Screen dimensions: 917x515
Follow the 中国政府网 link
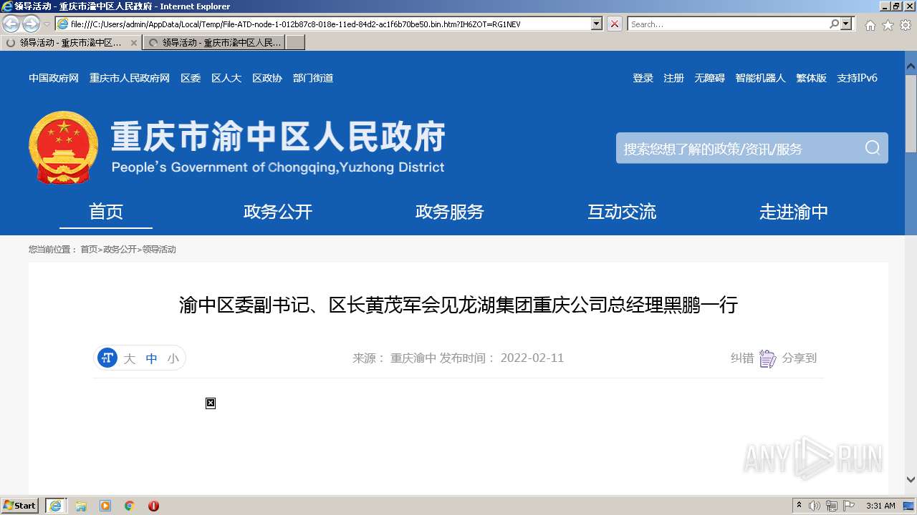(54, 78)
